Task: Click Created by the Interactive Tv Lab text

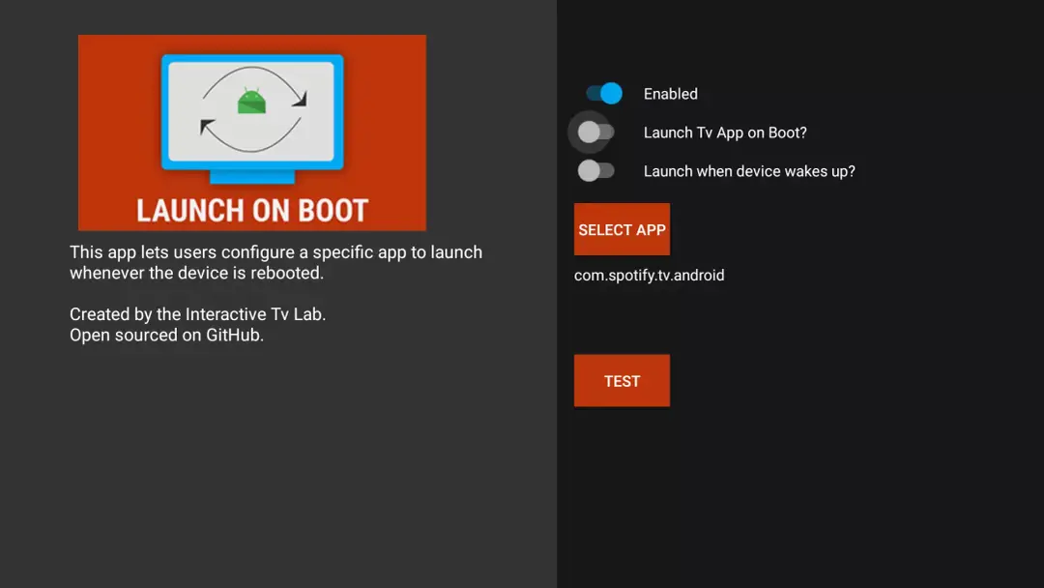Action: 198,314
